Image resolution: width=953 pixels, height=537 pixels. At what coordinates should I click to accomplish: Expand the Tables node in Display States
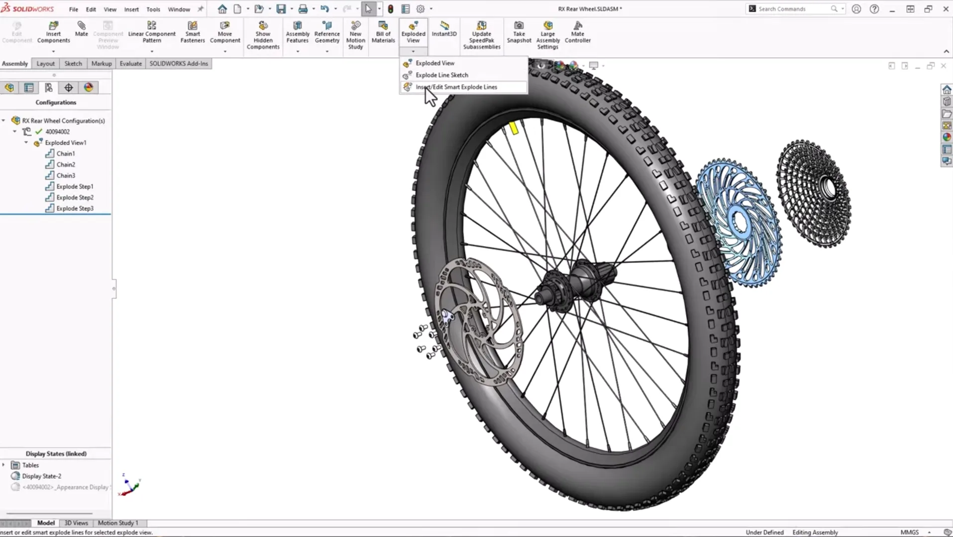tap(3, 465)
